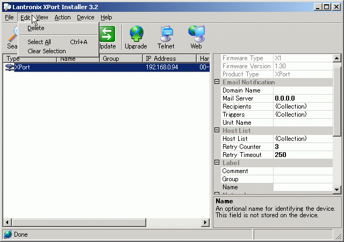Launch the Telnet toolbar icon
Screen dimensions: 344x242
tap(166, 33)
